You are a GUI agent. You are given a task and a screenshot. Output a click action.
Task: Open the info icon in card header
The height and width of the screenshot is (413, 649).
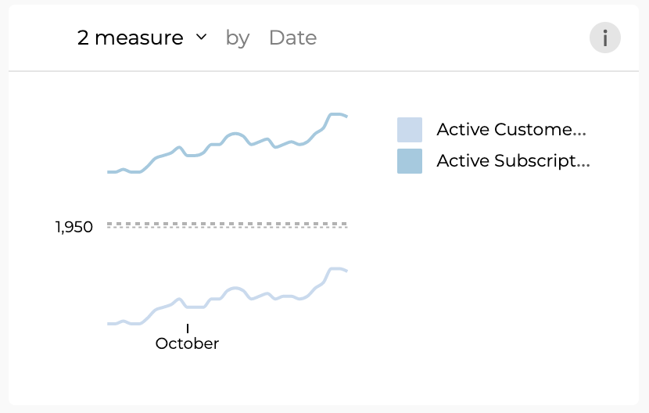(604, 38)
